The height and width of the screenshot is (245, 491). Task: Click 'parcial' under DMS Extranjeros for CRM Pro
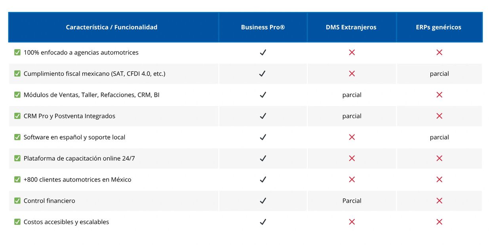coord(352,116)
